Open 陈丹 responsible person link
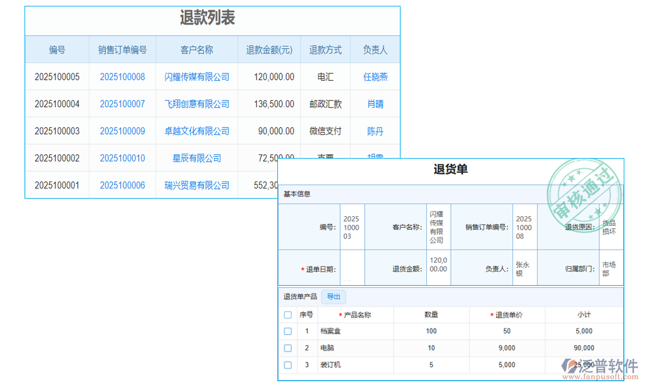Screen dimensions: 645x387 [375, 131]
